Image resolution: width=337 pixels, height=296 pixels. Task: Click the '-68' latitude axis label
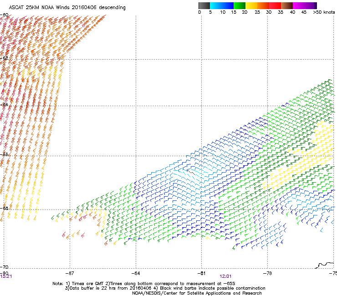pos(4,208)
